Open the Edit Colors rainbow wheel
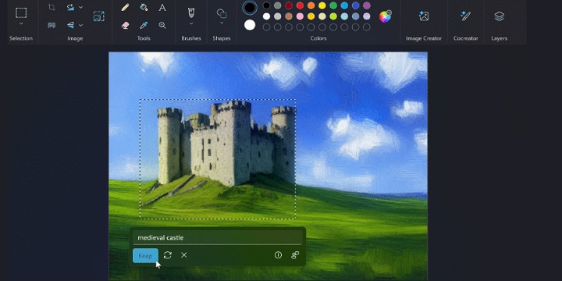 (386, 16)
